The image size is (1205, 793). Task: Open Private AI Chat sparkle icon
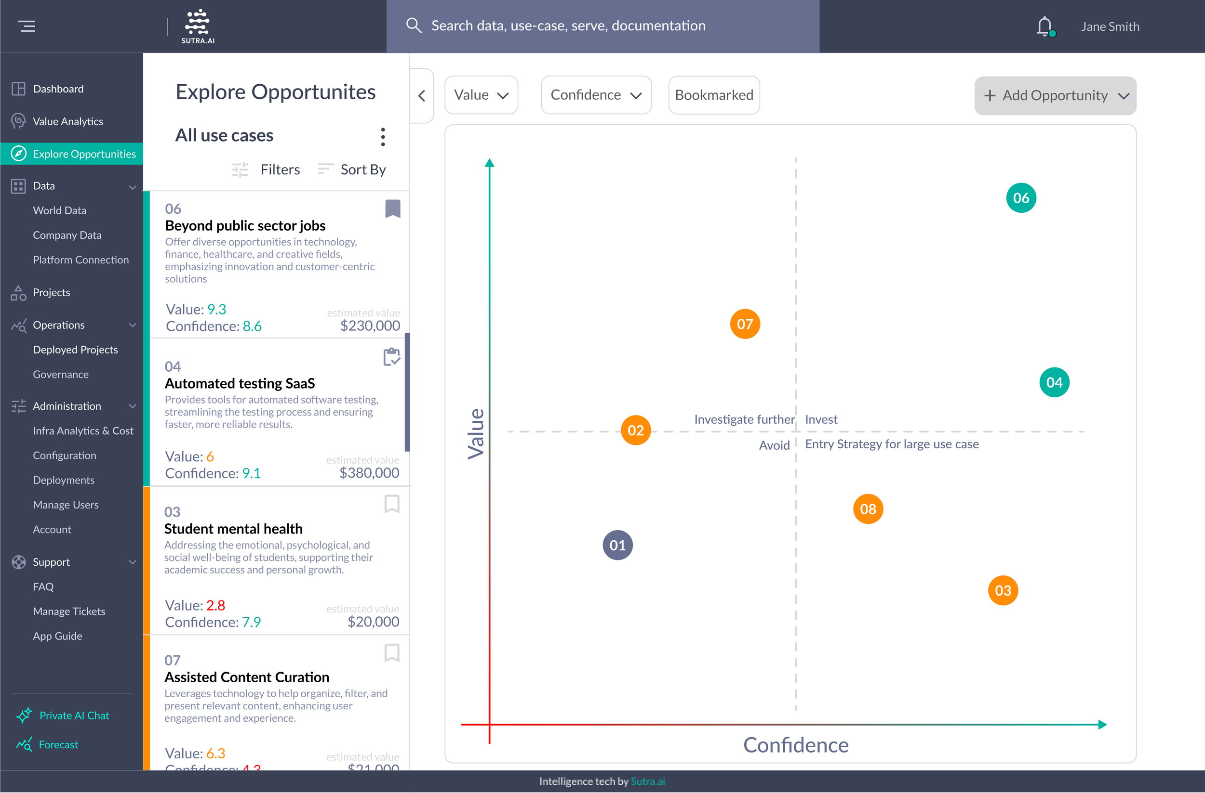coord(24,715)
